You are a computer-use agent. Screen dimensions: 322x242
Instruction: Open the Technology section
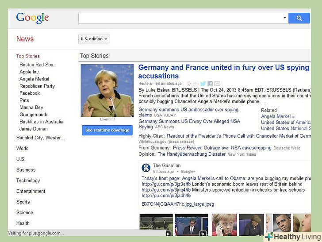pyautogui.click(x=28, y=181)
